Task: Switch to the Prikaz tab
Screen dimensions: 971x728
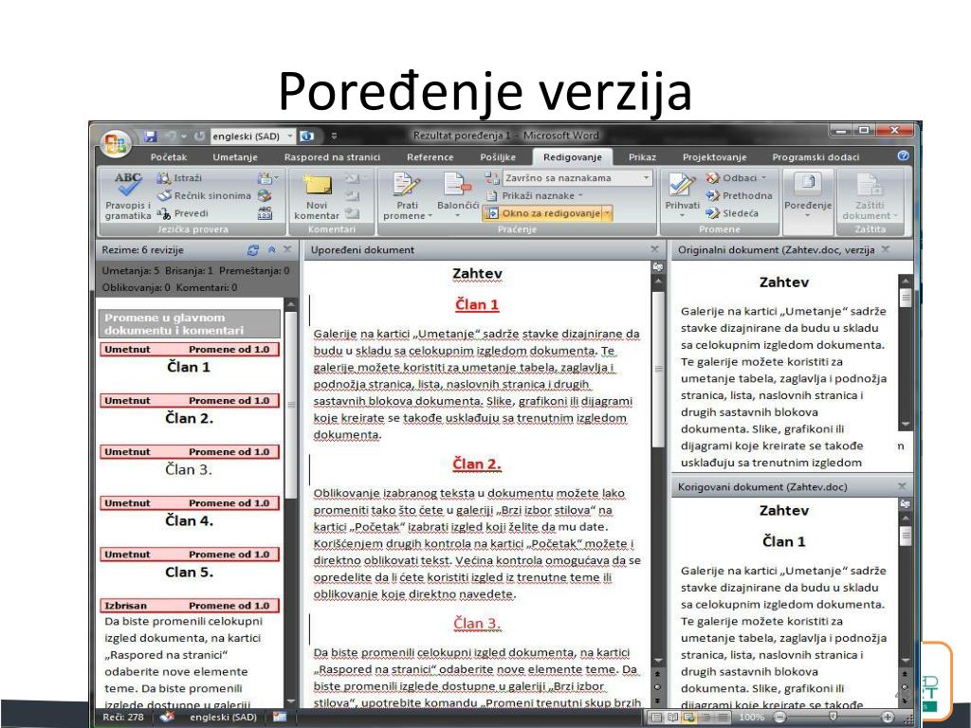Action: [642, 157]
